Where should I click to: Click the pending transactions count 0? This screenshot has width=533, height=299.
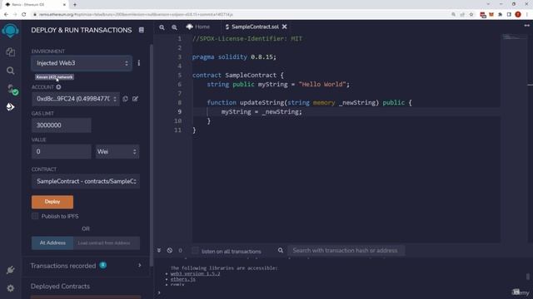coord(180,251)
